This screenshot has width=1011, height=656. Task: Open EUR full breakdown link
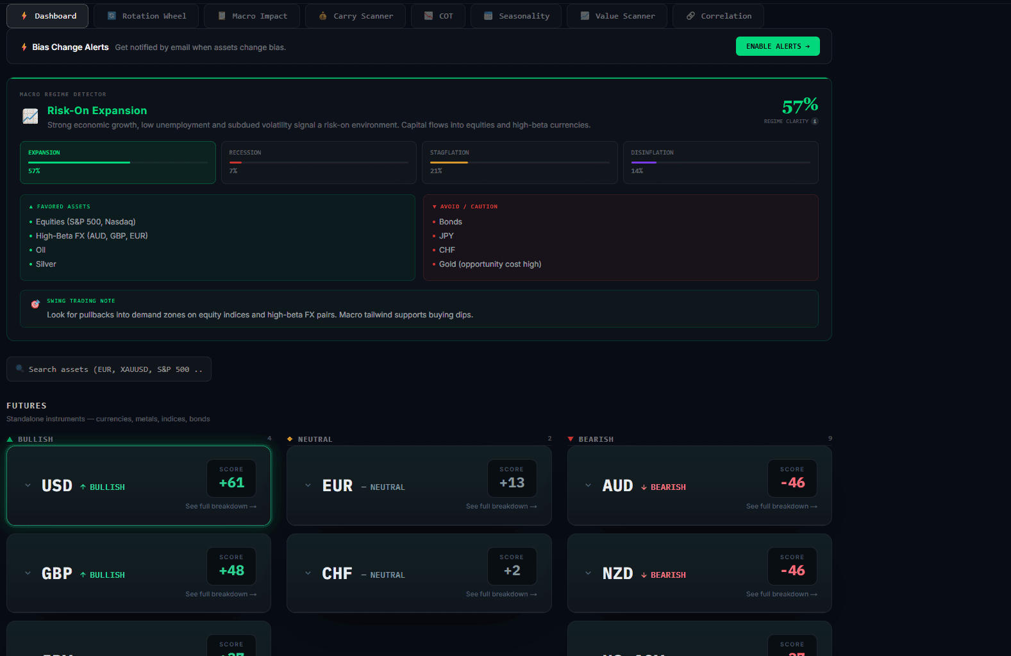tap(501, 507)
